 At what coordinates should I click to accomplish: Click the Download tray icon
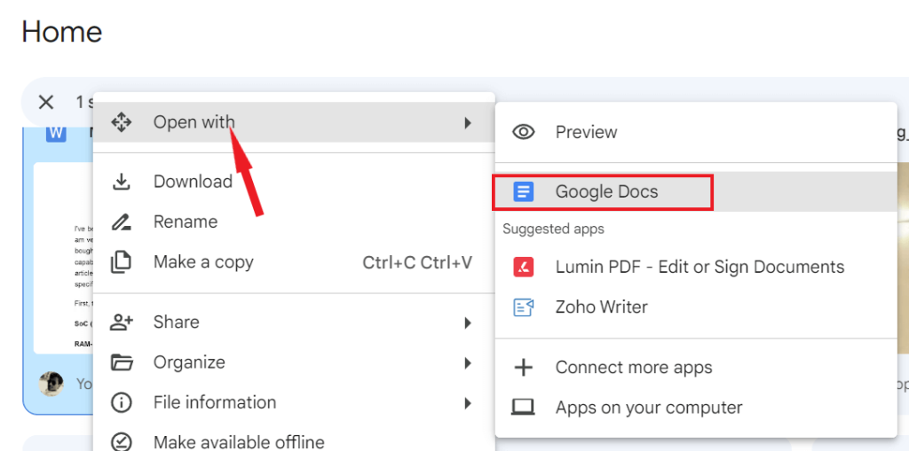[x=122, y=182]
